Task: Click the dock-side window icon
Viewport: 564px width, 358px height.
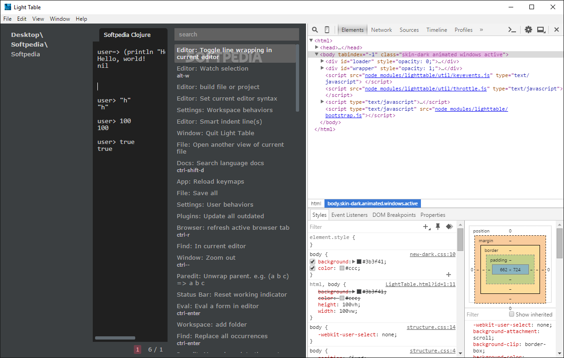Action: coord(541,30)
